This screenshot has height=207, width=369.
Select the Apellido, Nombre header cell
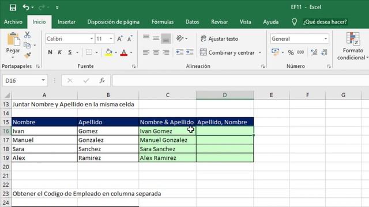tap(225, 122)
